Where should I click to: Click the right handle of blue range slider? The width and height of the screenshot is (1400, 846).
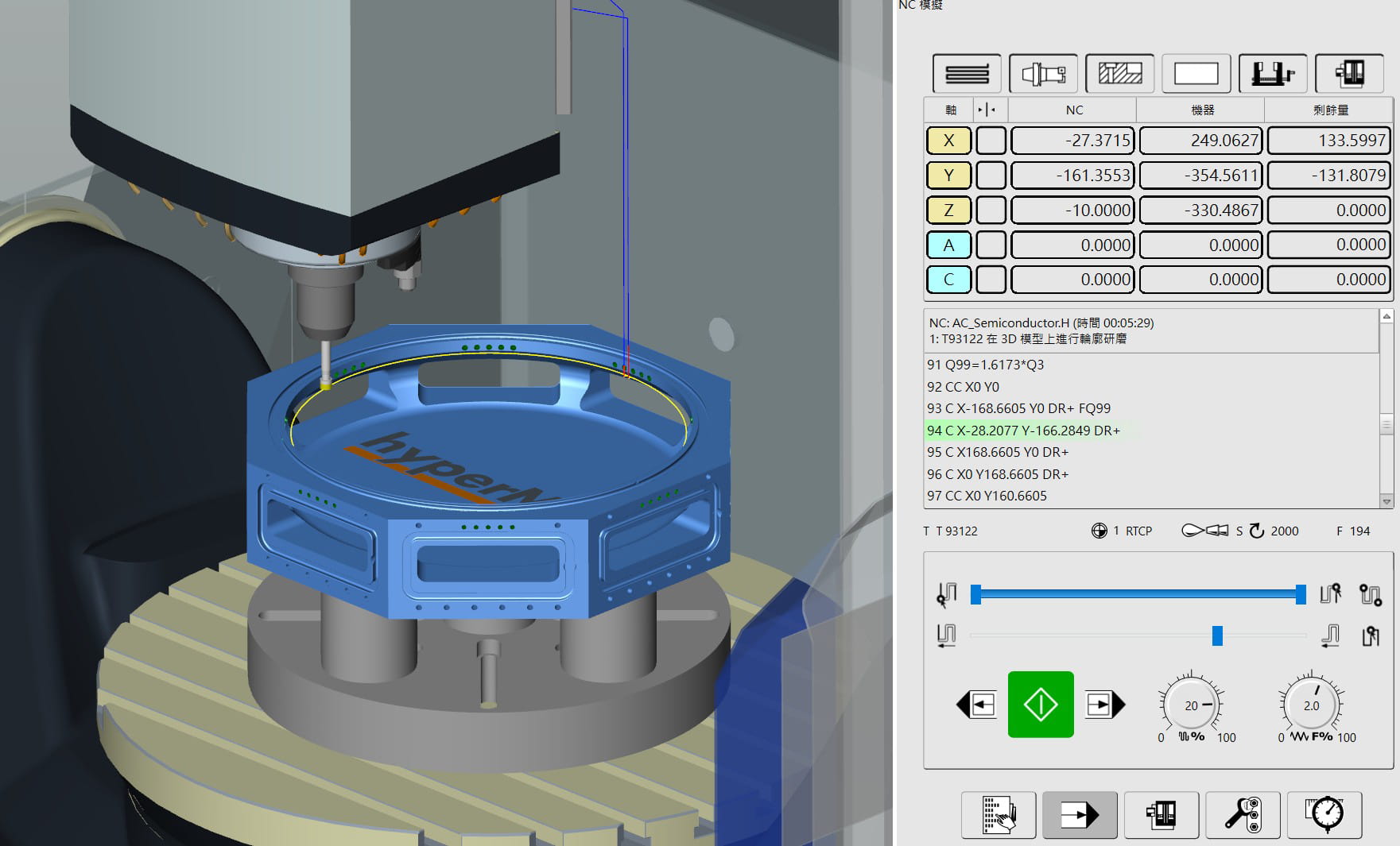pyautogui.click(x=1301, y=594)
